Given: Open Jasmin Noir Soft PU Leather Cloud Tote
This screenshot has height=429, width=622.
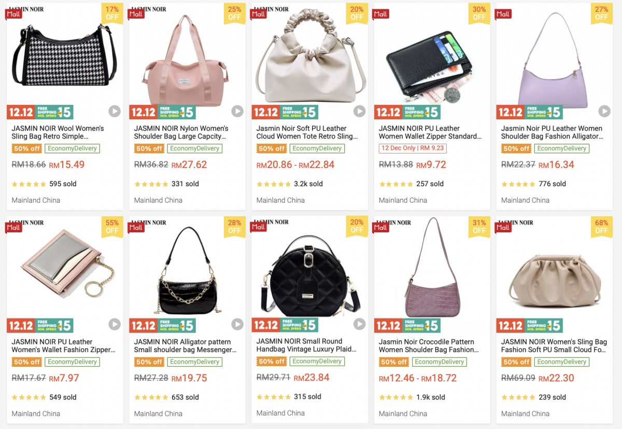Looking at the screenshot, I should pyautogui.click(x=307, y=132).
